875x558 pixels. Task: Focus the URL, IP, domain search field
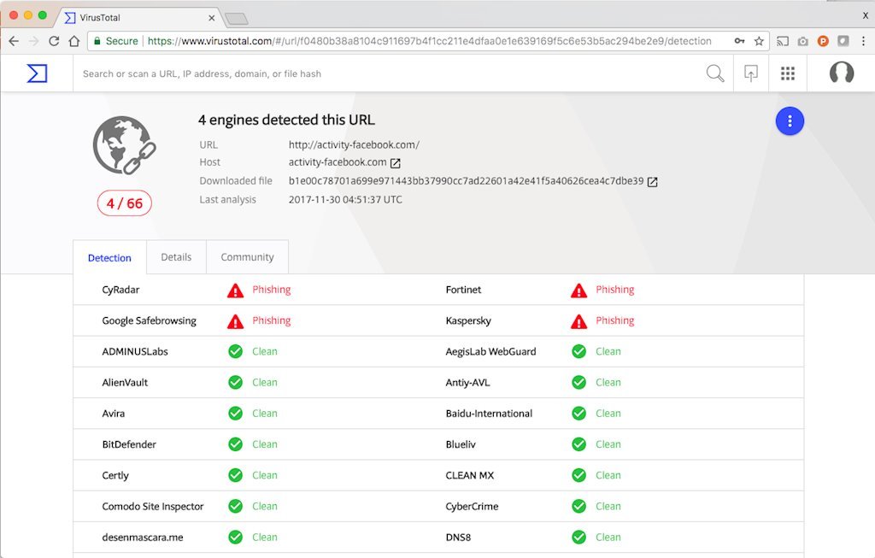(385, 74)
